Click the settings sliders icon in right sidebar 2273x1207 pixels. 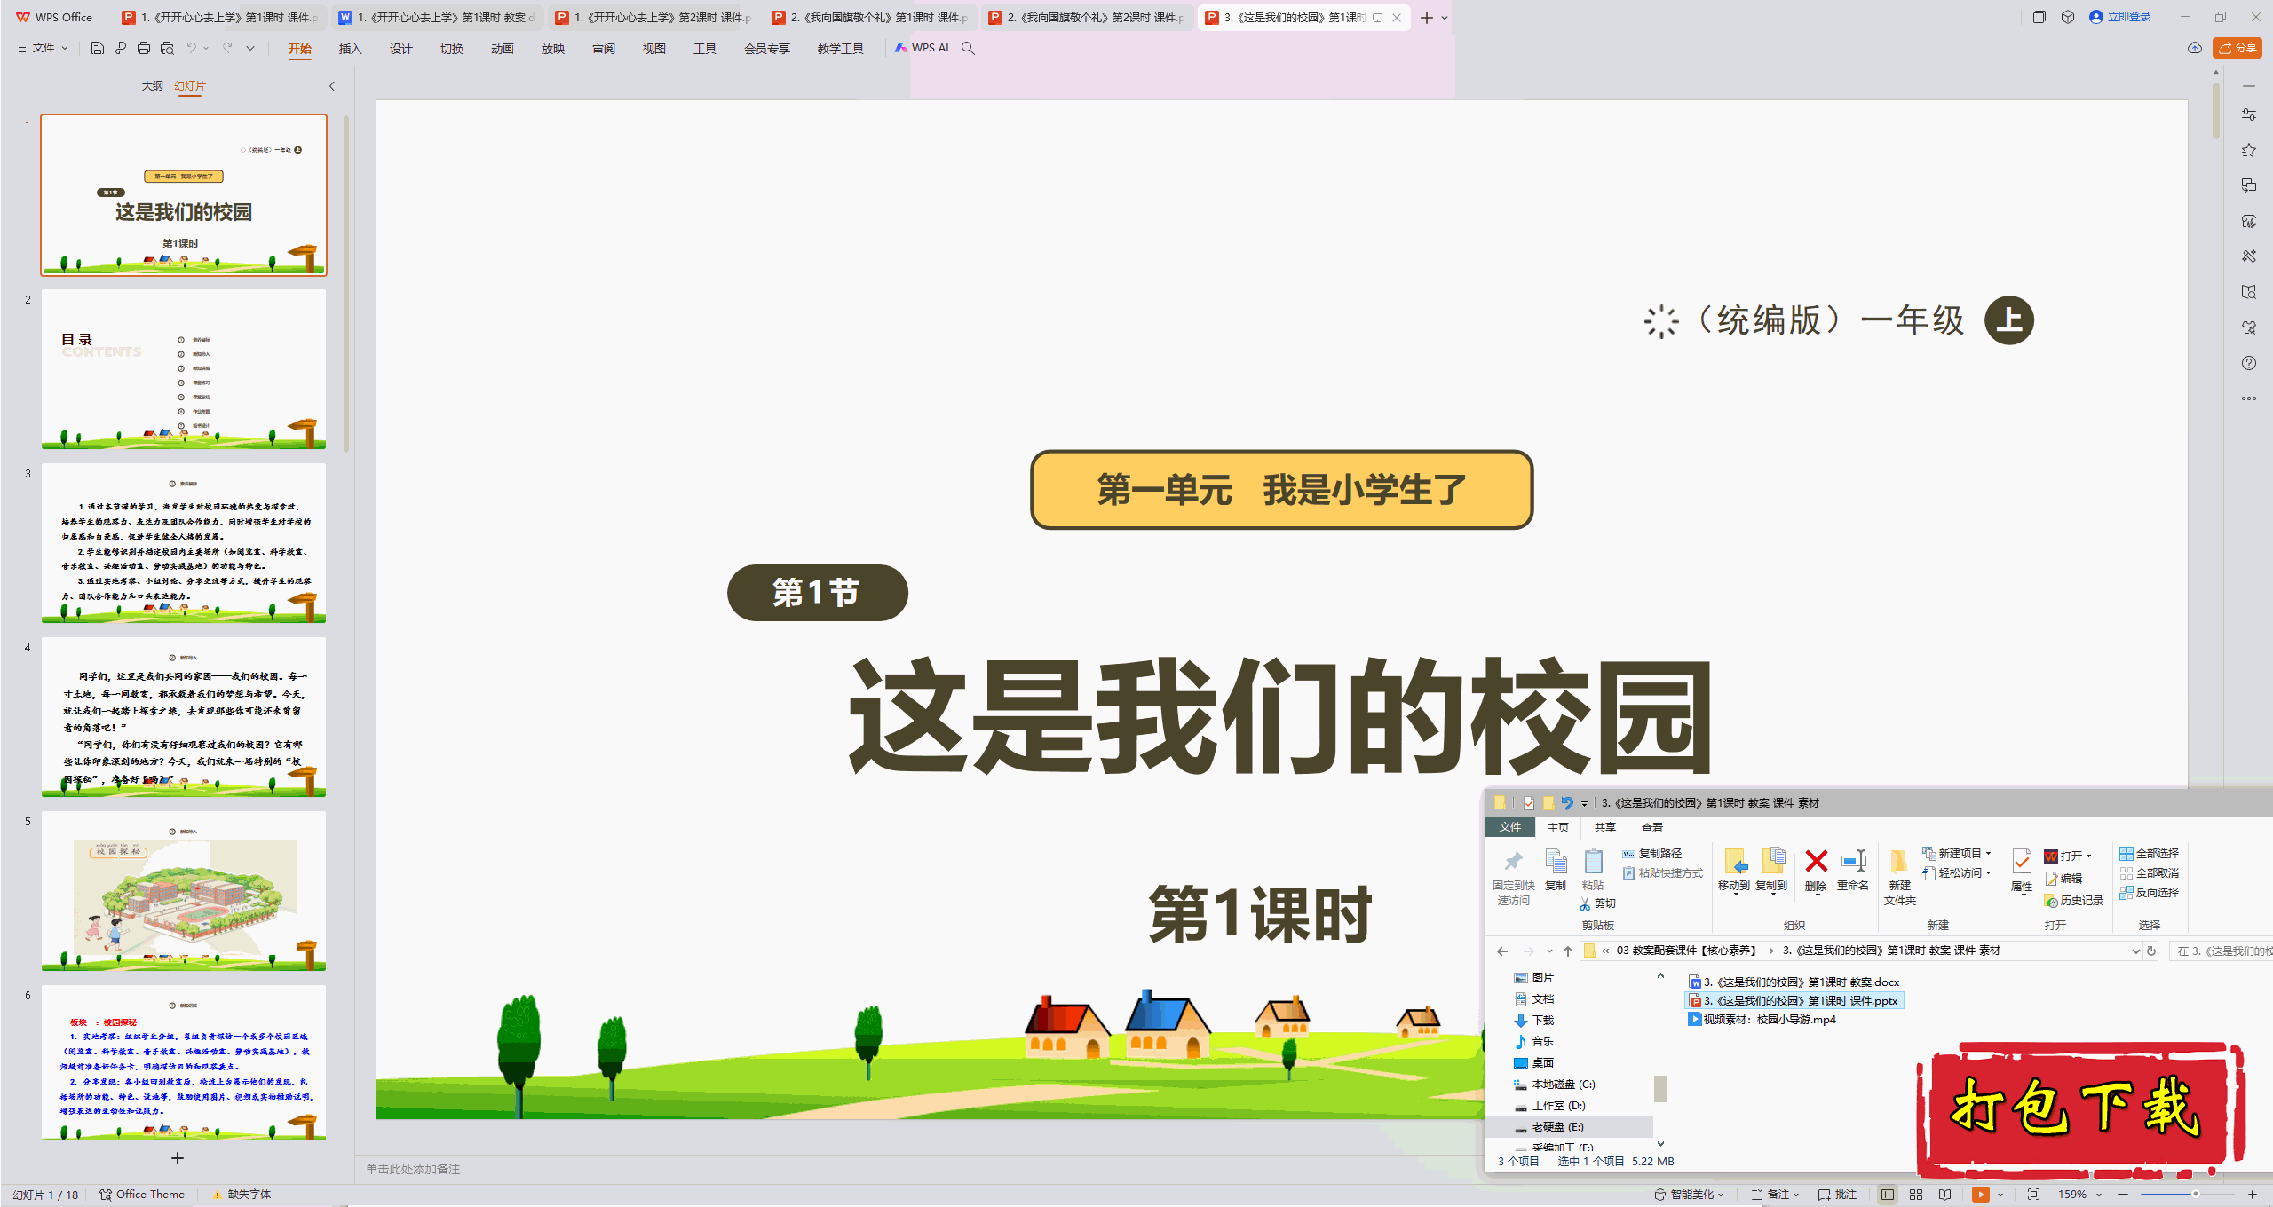(x=2249, y=114)
